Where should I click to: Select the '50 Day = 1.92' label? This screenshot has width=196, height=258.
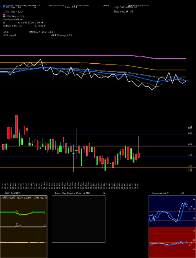click(15, 12)
